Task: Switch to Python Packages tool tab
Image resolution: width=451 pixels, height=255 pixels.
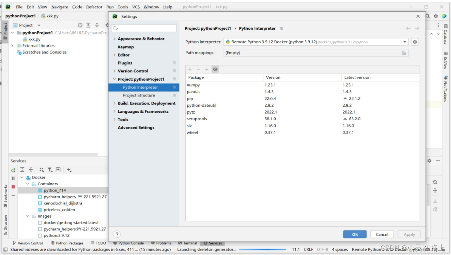Action: tap(67, 243)
